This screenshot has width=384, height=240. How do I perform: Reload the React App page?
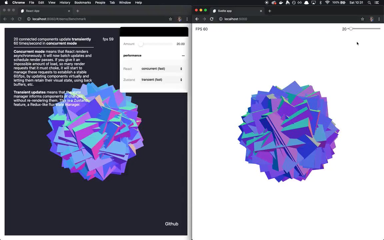tap(20, 19)
